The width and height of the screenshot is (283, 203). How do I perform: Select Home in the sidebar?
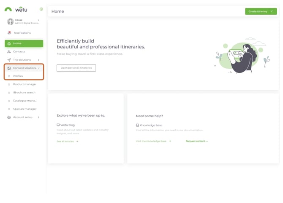tap(24, 43)
